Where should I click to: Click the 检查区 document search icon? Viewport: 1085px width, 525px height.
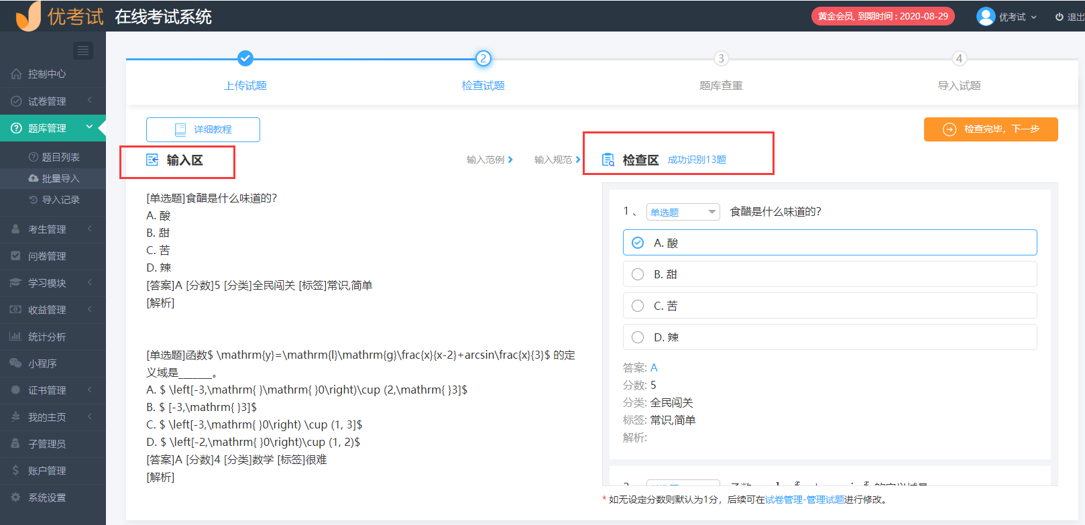pyautogui.click(x=608, y=160)
